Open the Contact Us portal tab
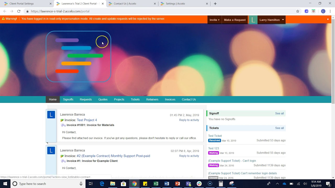Image resolution: width=335 pixels, height=188 pixels. click(x=189, y=99)
